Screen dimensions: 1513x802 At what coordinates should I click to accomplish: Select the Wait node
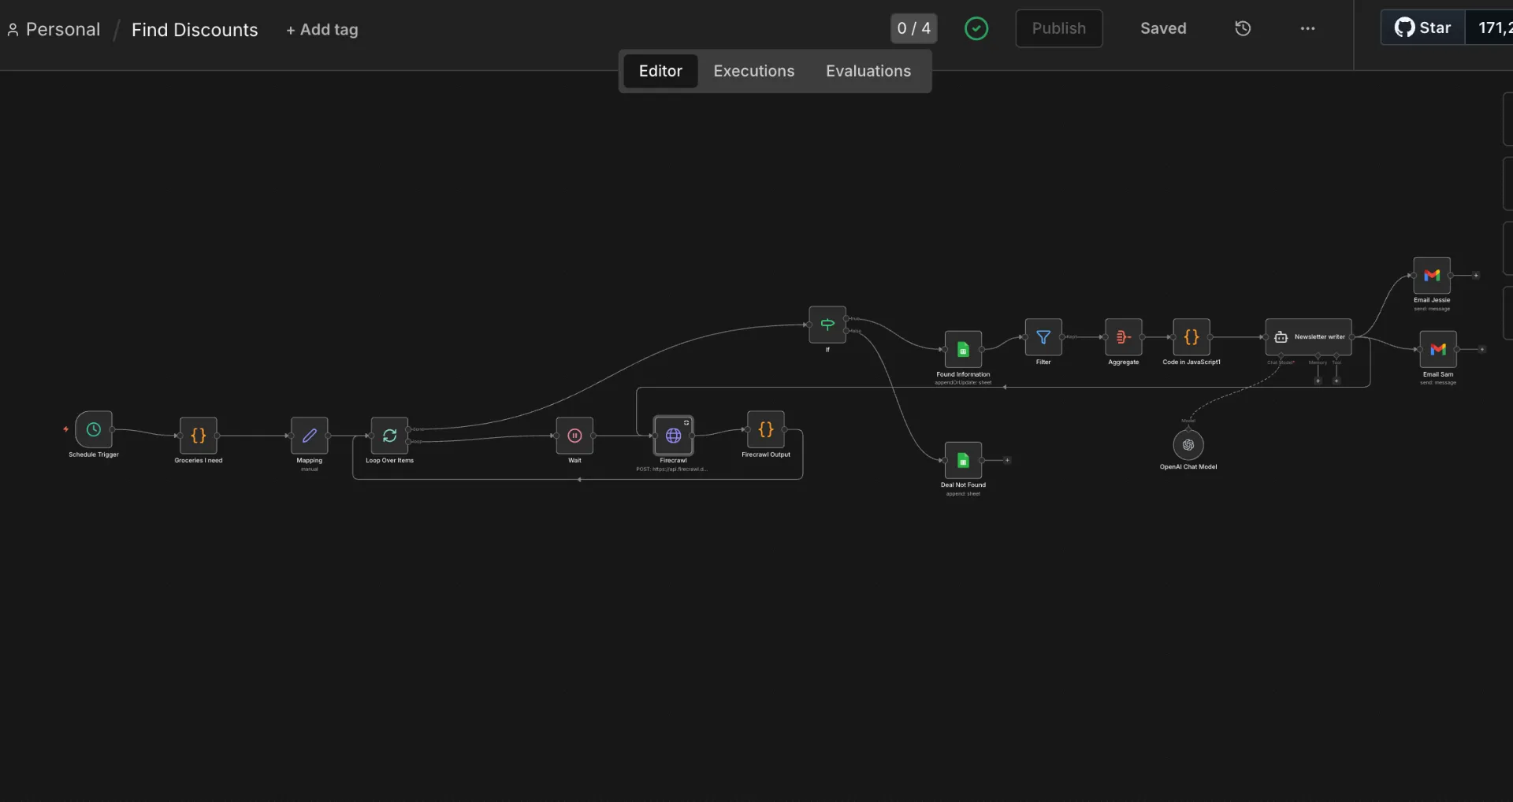point(574,435)
